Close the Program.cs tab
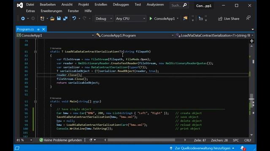The image size is (270, 151). [43, 29]
